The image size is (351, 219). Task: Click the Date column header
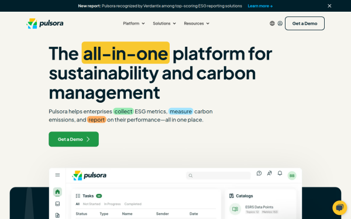[x=194, y=214]
